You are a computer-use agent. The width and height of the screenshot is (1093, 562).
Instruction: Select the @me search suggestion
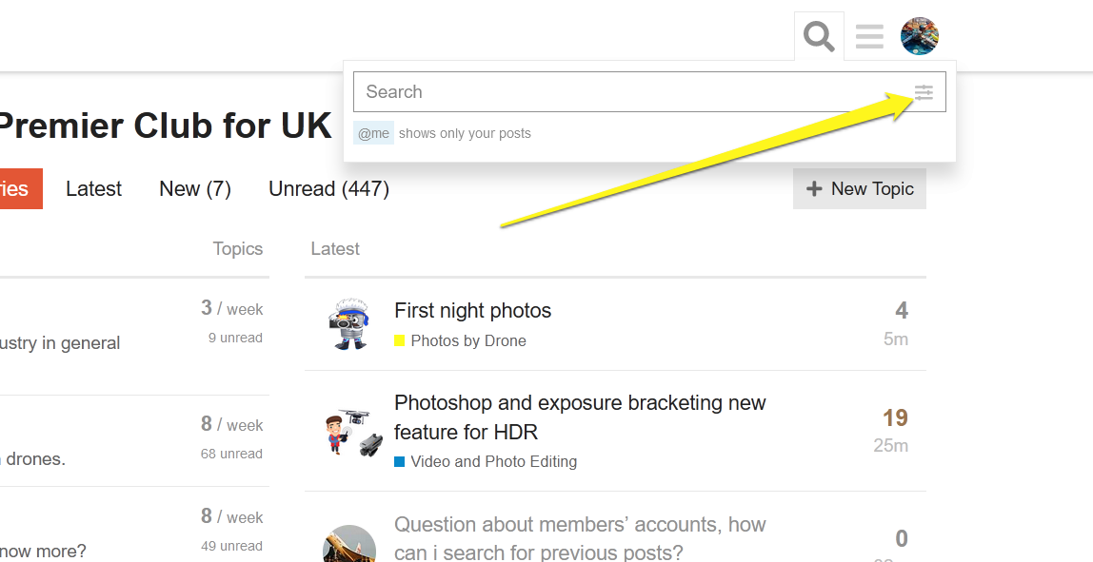tap(373, 133)
